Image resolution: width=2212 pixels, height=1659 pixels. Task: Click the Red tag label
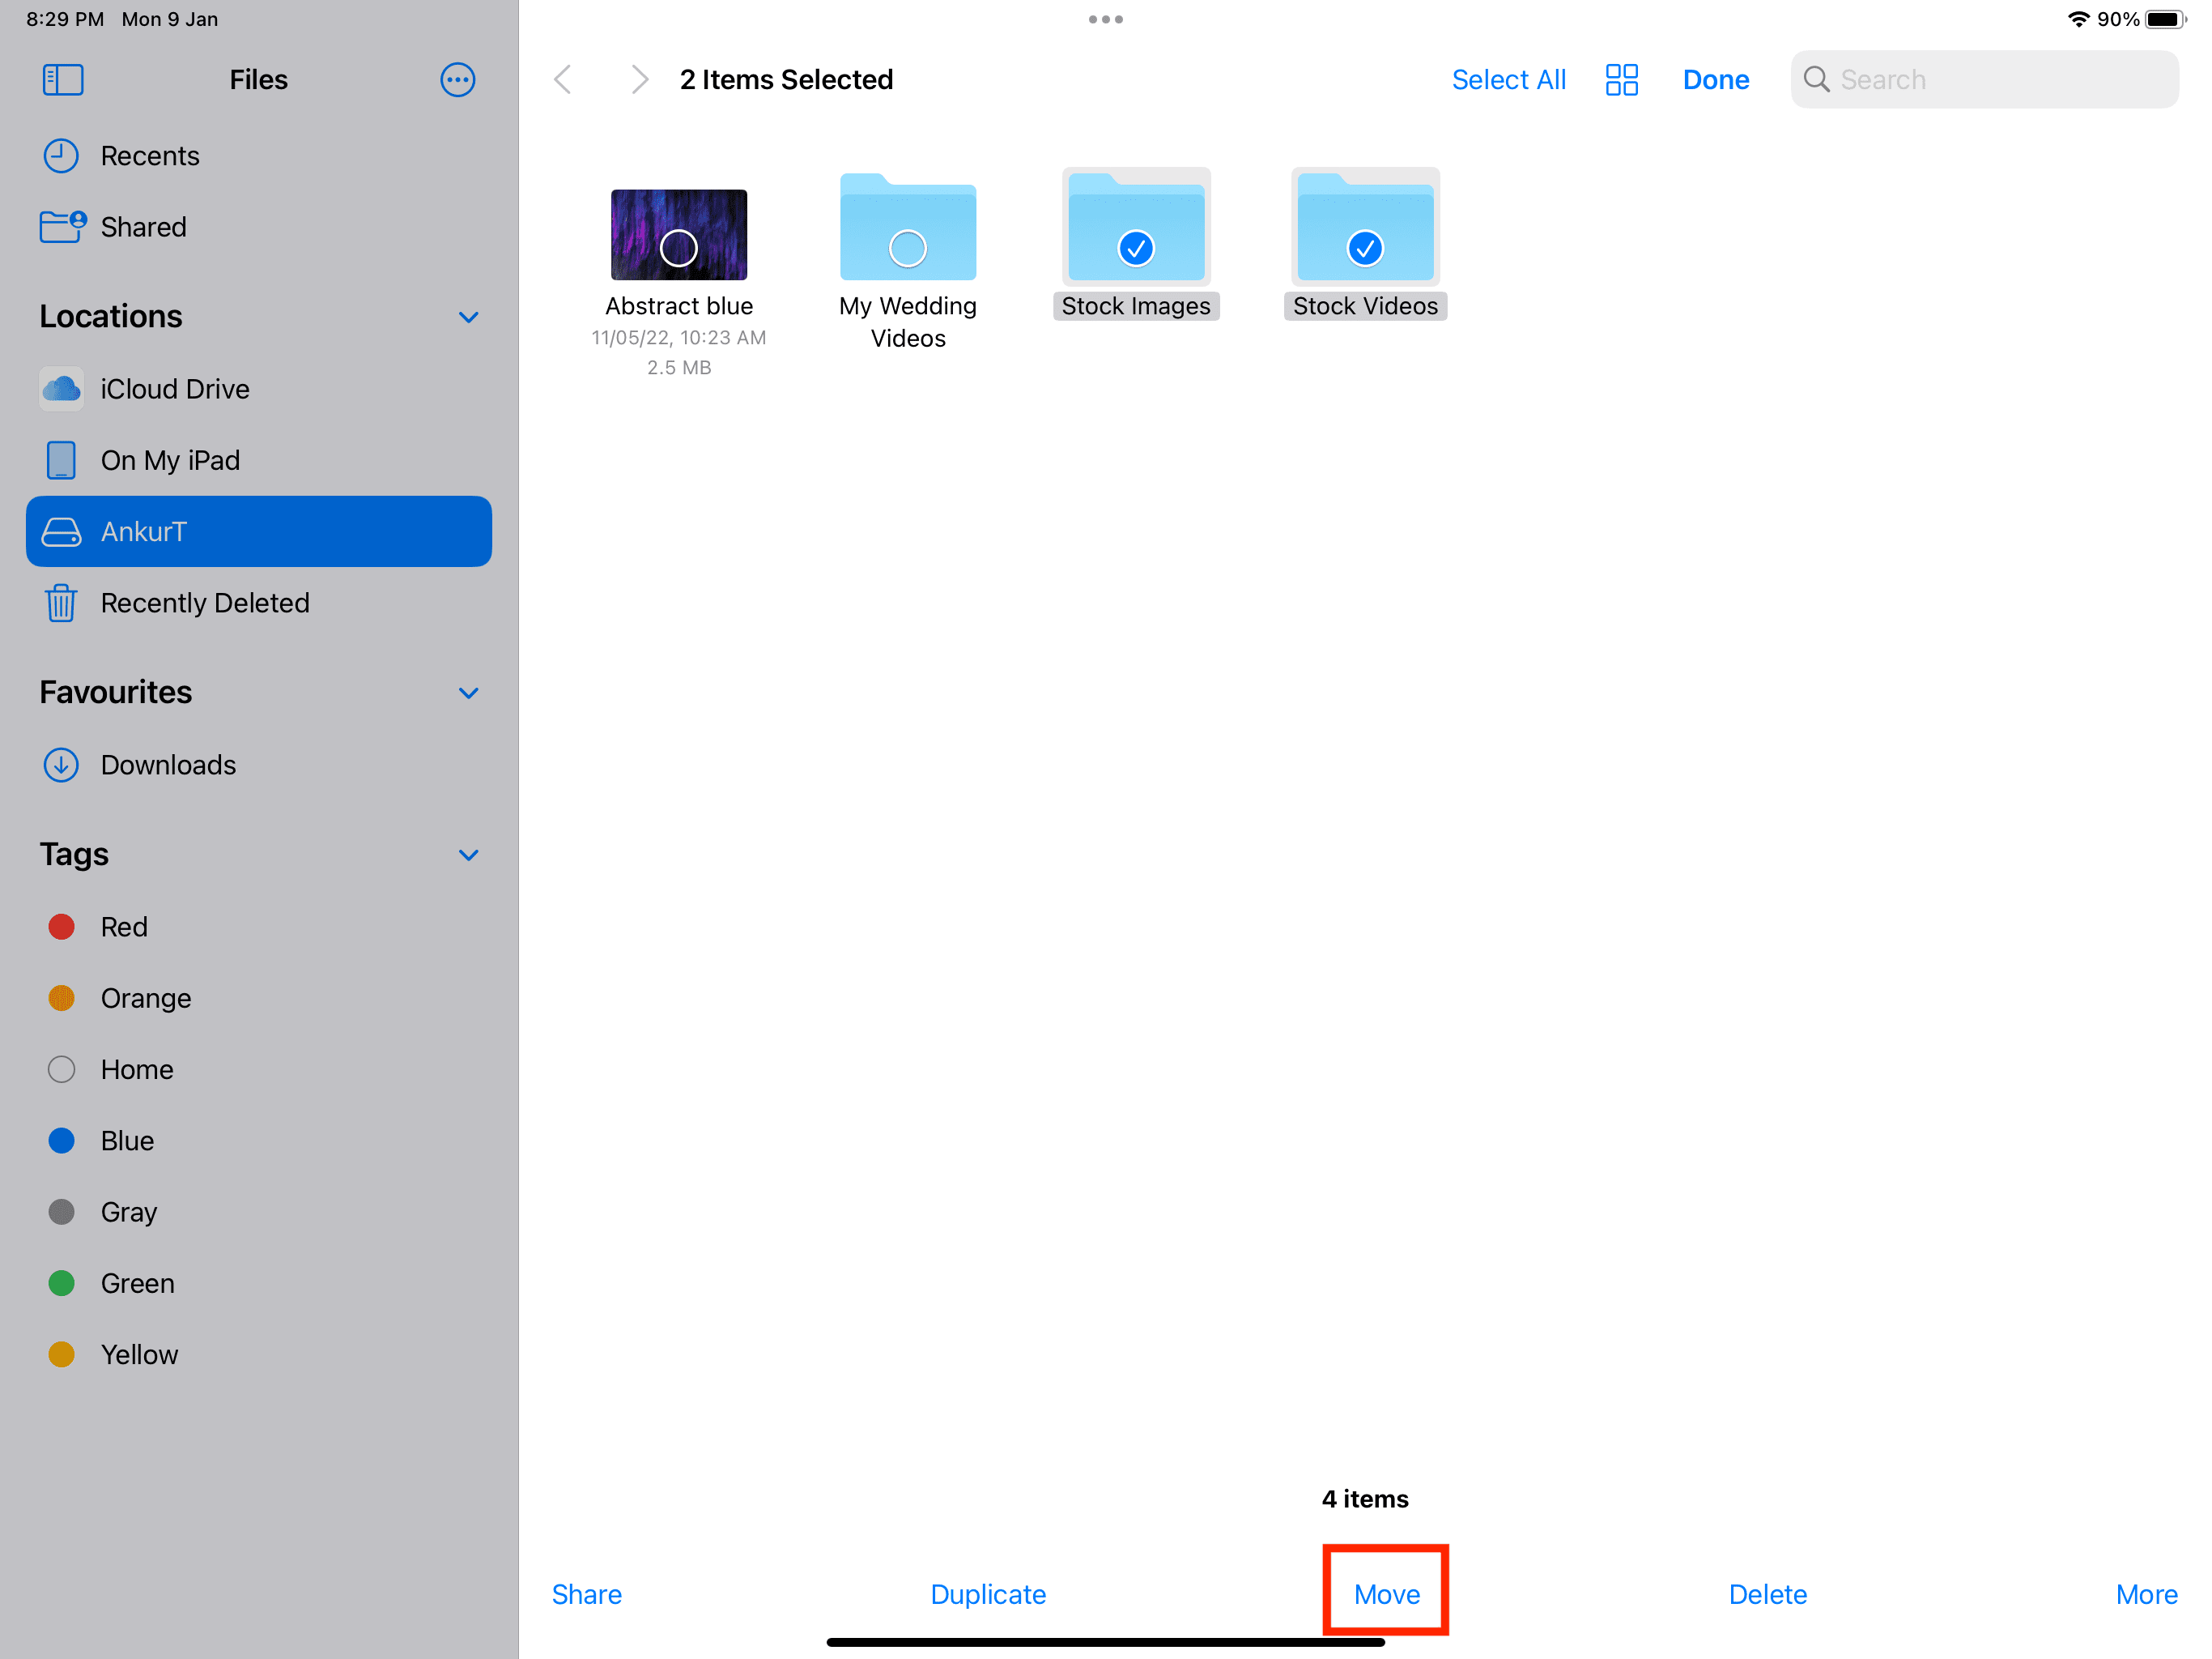124,928
